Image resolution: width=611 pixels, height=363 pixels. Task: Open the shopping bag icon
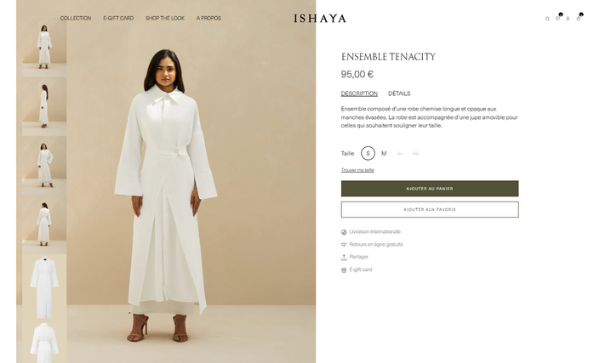click(x=579, y=19)
